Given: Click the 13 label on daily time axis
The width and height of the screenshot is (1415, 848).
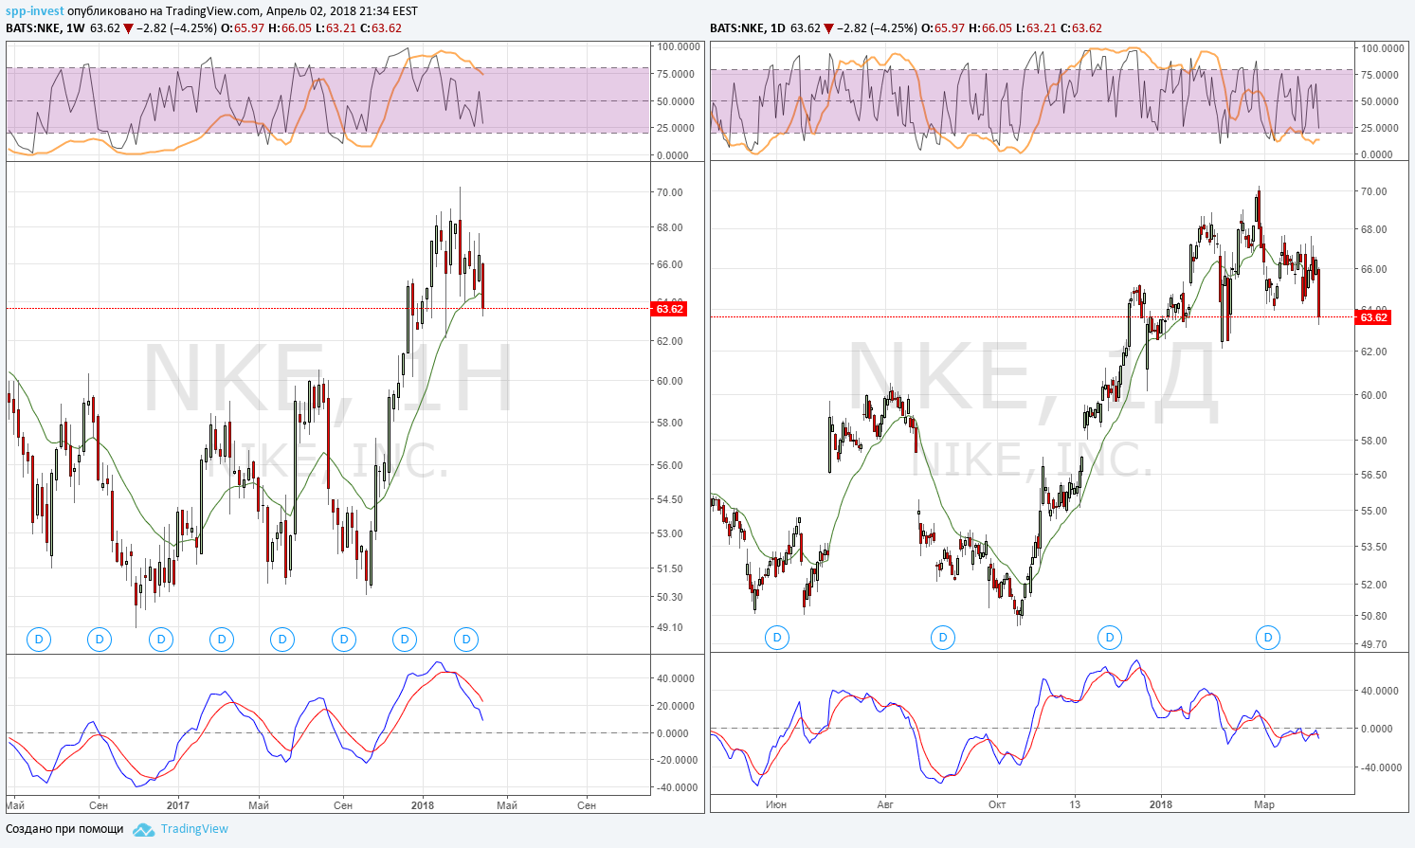Looking at the screenshot, I should [x=1076, y=804].
